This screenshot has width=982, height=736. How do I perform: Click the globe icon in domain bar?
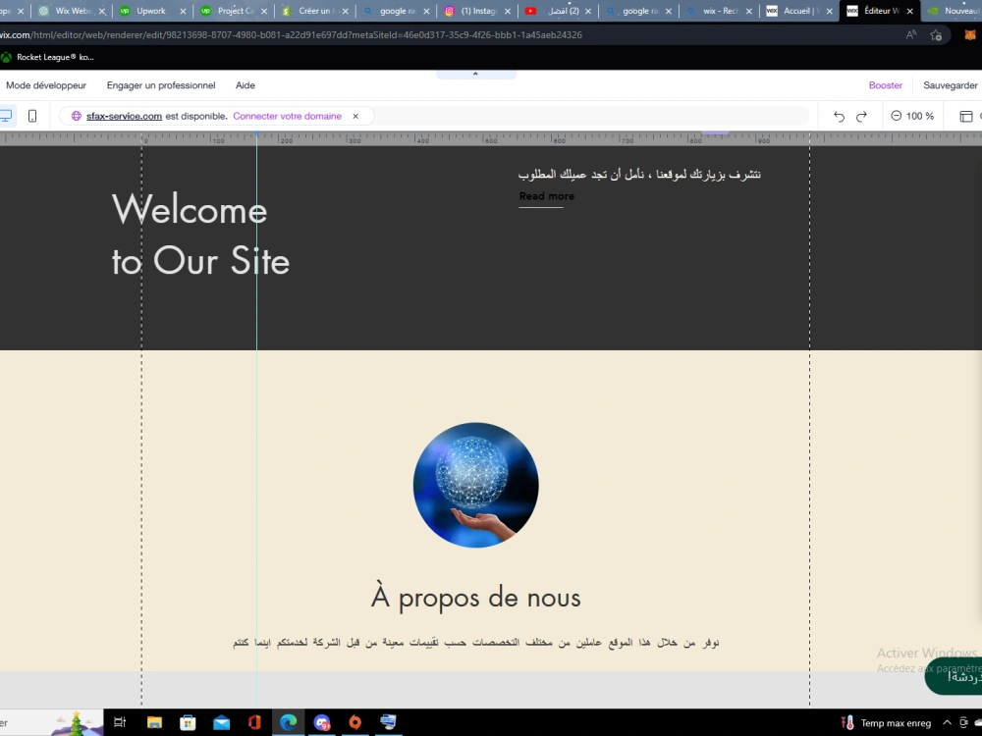click(x=77, y=116)
